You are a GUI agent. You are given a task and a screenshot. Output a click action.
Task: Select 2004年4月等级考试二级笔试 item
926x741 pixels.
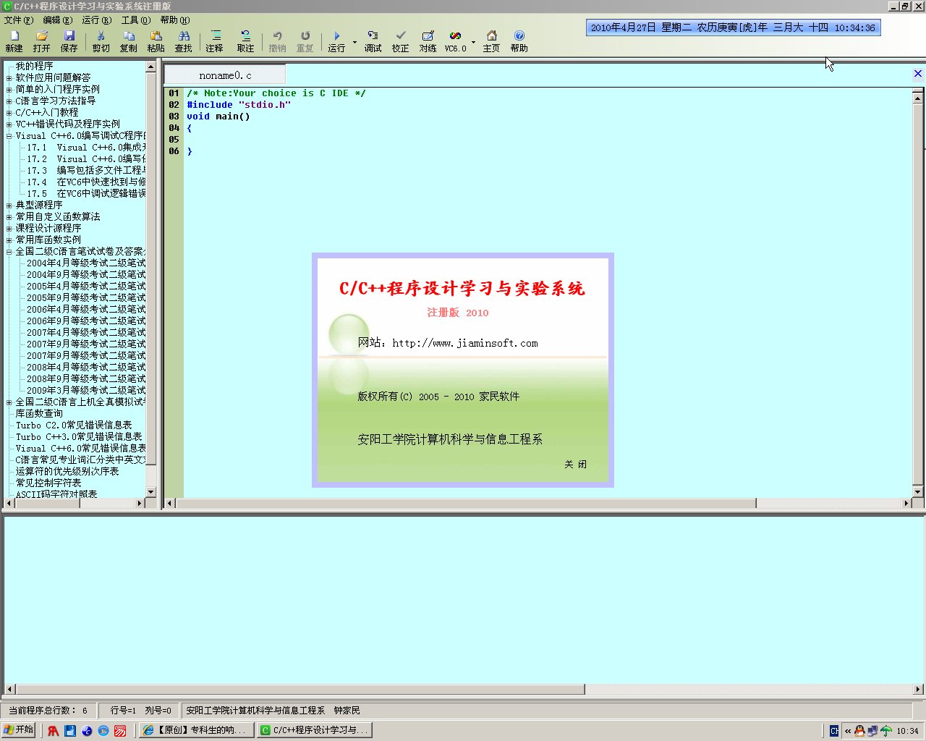point(86,263)
